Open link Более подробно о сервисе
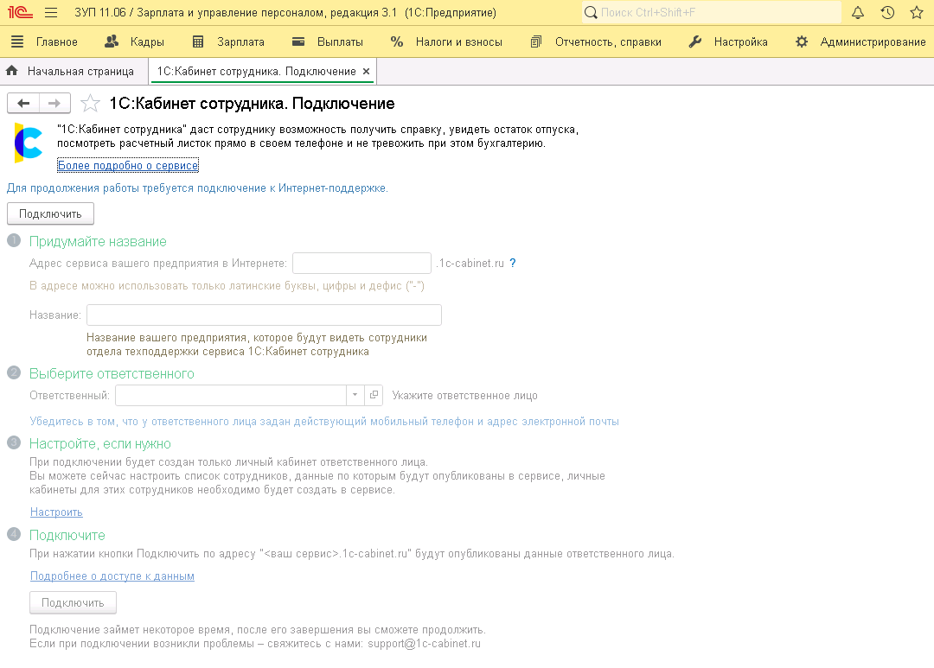 [x=127, y=166]
